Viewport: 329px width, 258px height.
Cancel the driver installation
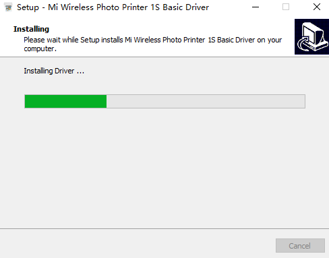300,246
